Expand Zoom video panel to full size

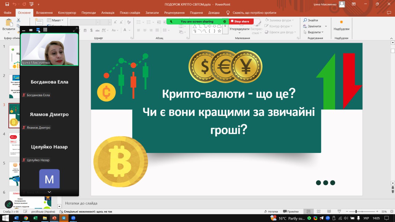pyautogui.click(x=75, y=30)
